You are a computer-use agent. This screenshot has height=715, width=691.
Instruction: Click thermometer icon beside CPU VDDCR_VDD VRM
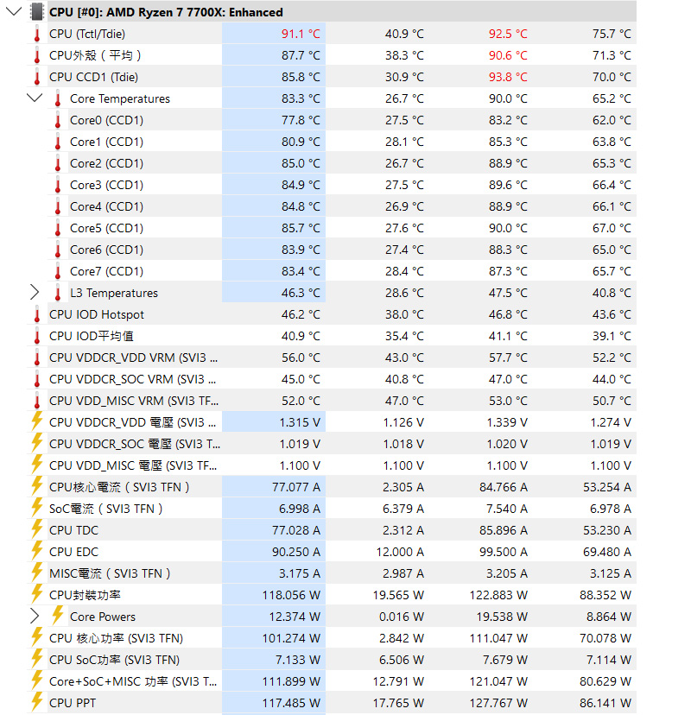click(37, 357)
